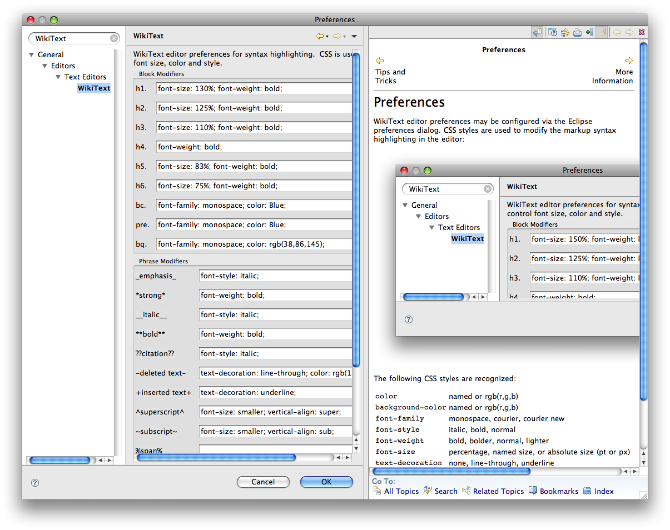
Task: Click the help pane vertical scrollbar
Action: click(x=644, y=254)
